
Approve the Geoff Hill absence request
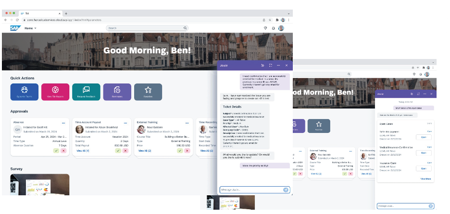(56, 151)
